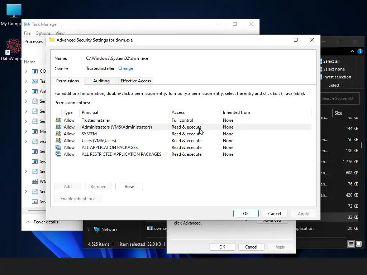Click the Name column header in Task Manager
The image size is (367, 275).
pyautogui.click(x=30, y=62)
